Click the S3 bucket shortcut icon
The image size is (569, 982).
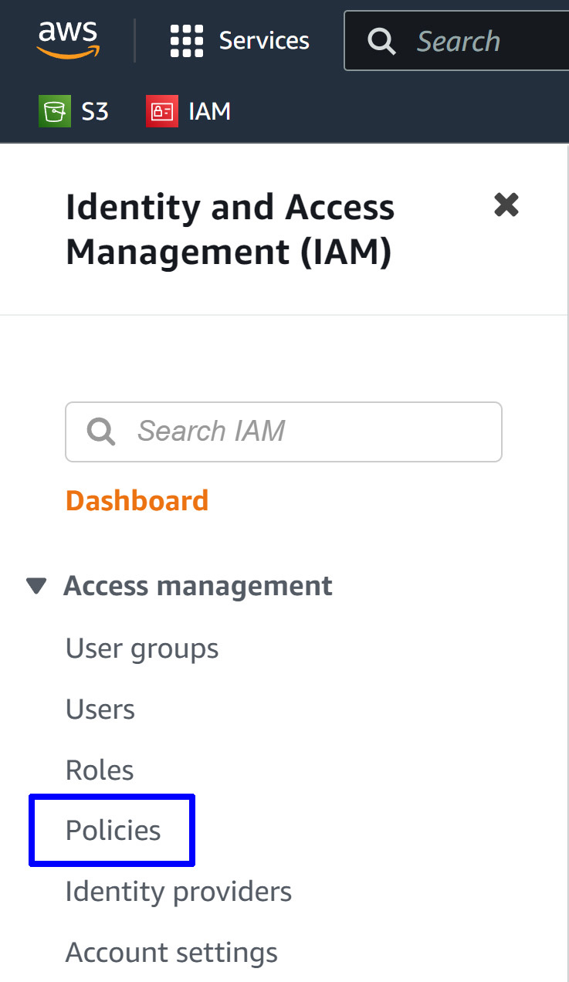pos(54,111)
